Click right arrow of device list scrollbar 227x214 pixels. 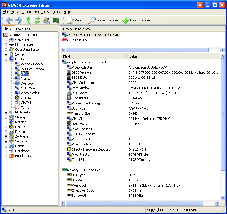(x=222, y=50)
